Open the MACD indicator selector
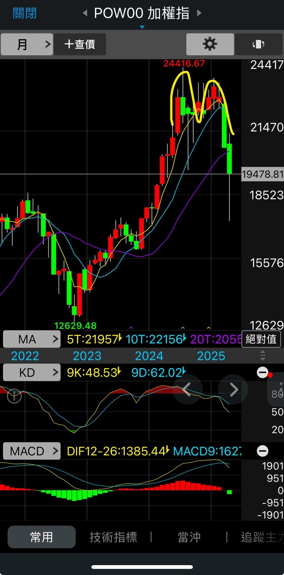 click(32, 451)
